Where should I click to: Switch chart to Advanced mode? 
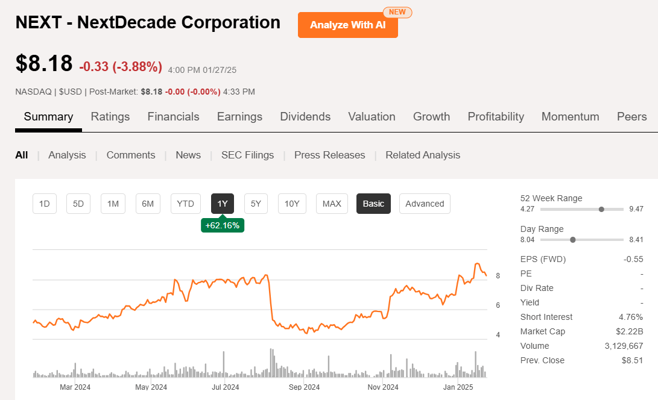click(x=425, y=204)
